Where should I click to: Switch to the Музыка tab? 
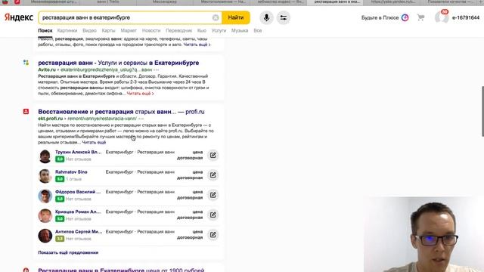(240, 30)
